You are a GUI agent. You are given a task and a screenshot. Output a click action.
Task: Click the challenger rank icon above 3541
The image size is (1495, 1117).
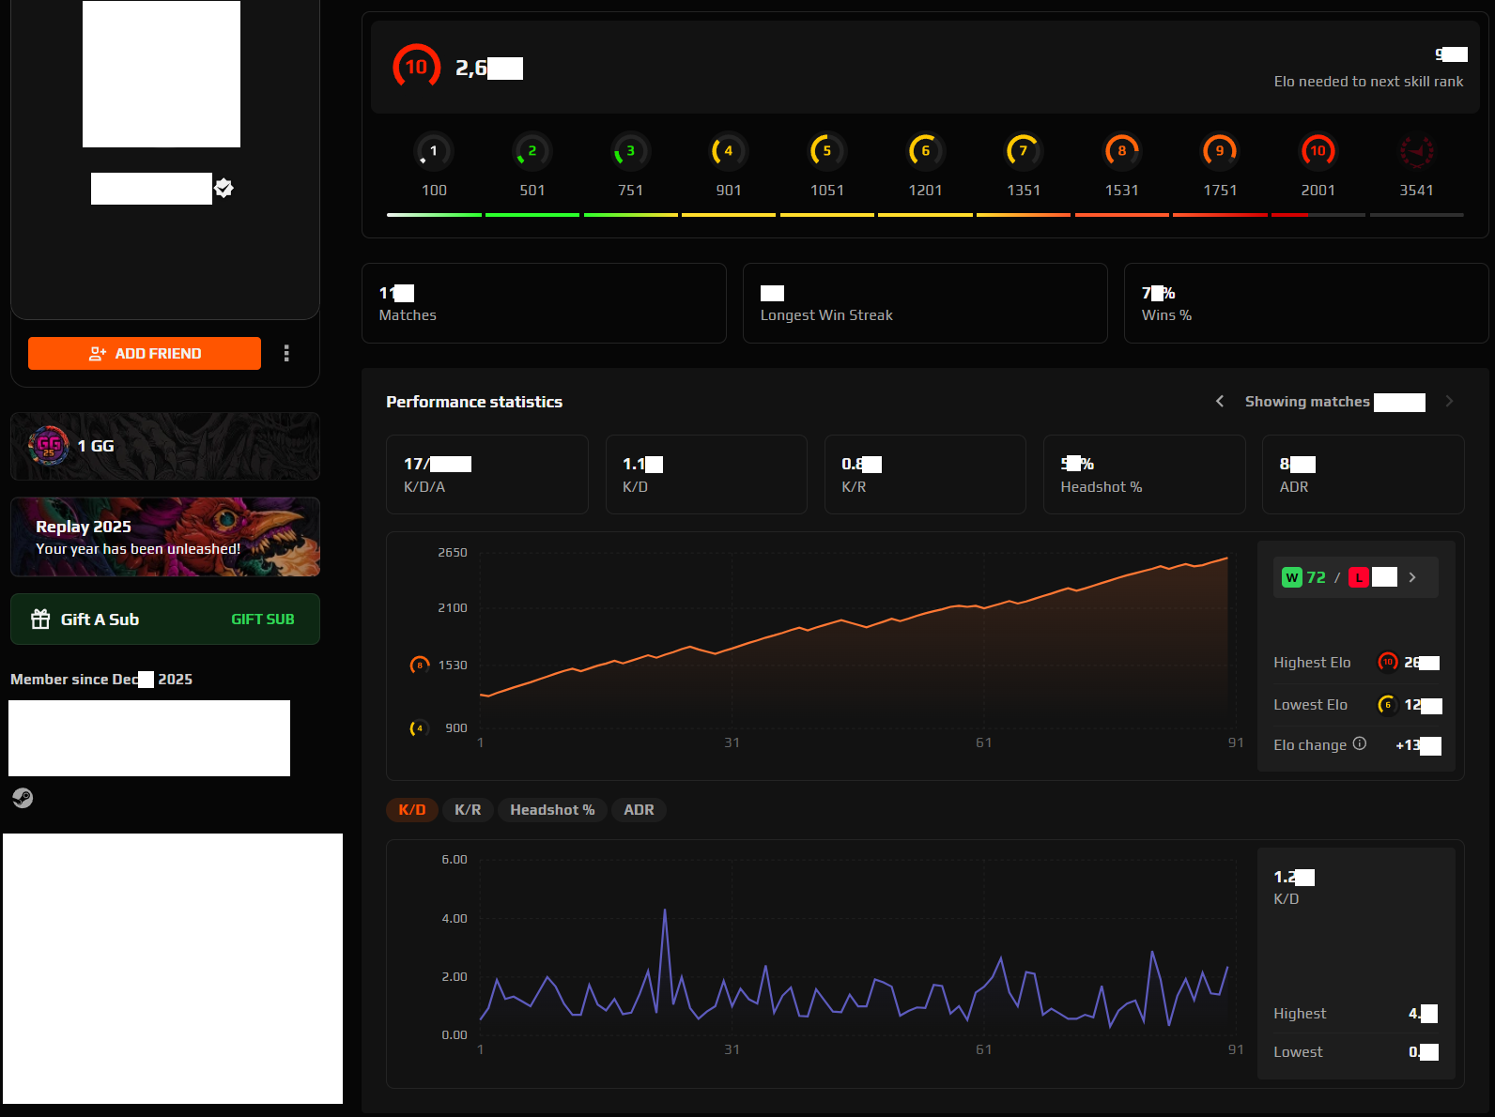click(x=1416, y=151)
